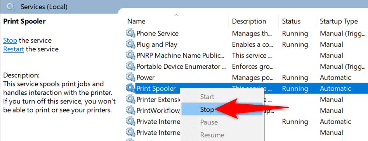The width and height of the screenshot is (368, 141).
Task: Click the Power service gear icon
Action: point(130,77)
